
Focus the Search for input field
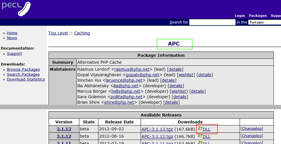click(x=212, y=22)
